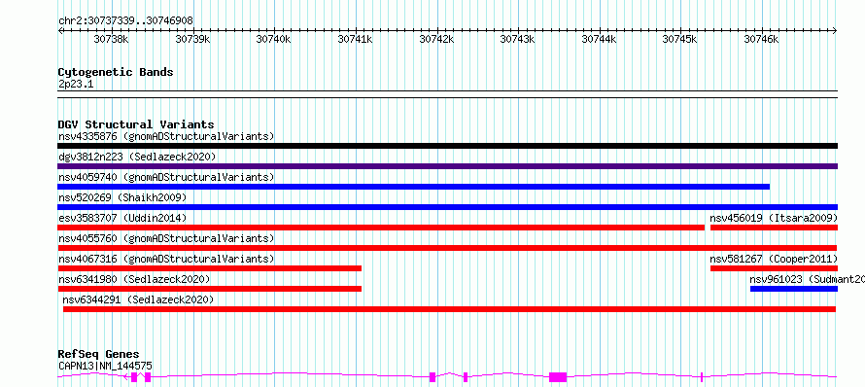This screenshot has height=387, width=865.
Task: Open the nsv581267 (Cooper2011) label
Action: coord(774,259)
